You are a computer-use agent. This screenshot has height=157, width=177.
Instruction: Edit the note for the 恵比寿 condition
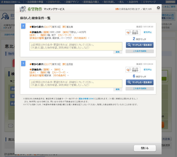pyautogui.click(x=118, y=52)
